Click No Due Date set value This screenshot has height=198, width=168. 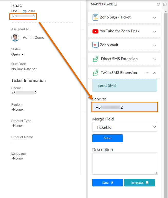tap(24, 69)
